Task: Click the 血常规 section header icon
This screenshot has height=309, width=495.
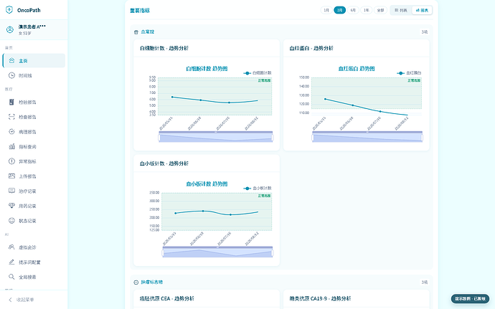Action: pos(136,32)
